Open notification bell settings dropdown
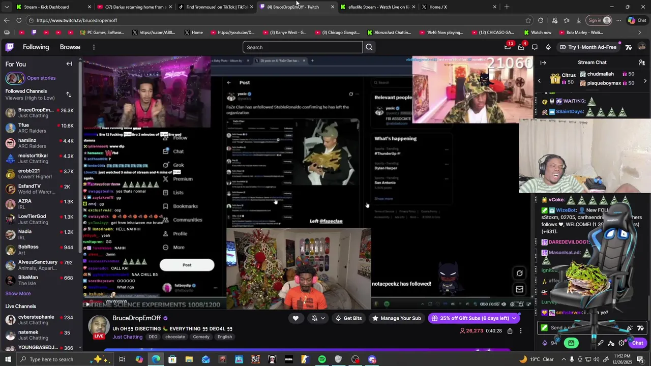This screenshot has height=366, width=651. [318, 318]
